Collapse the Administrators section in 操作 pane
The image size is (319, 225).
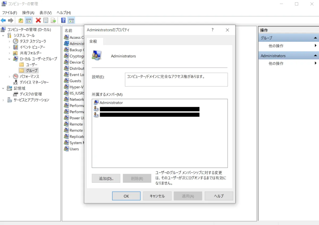point(315,56)
